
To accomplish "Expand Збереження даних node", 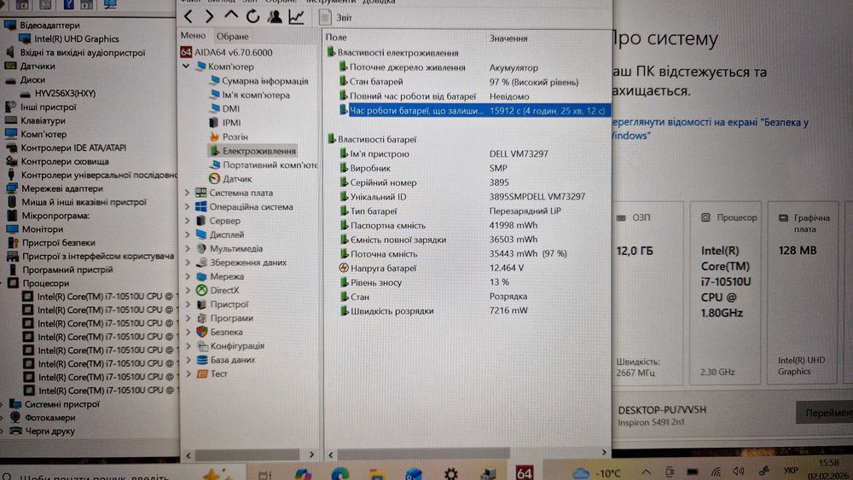I will pyautogui.click(x=188, y=263).
